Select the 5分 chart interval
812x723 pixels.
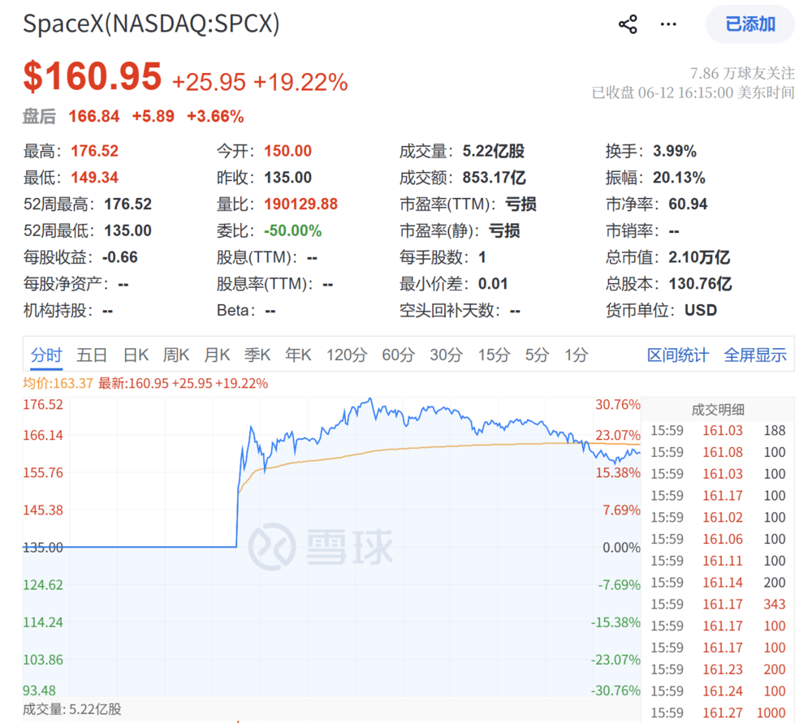[x=537, y=355]
